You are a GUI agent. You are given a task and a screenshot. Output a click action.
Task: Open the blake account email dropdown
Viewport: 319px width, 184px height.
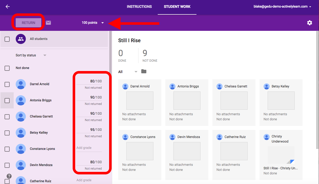(282, 7)
